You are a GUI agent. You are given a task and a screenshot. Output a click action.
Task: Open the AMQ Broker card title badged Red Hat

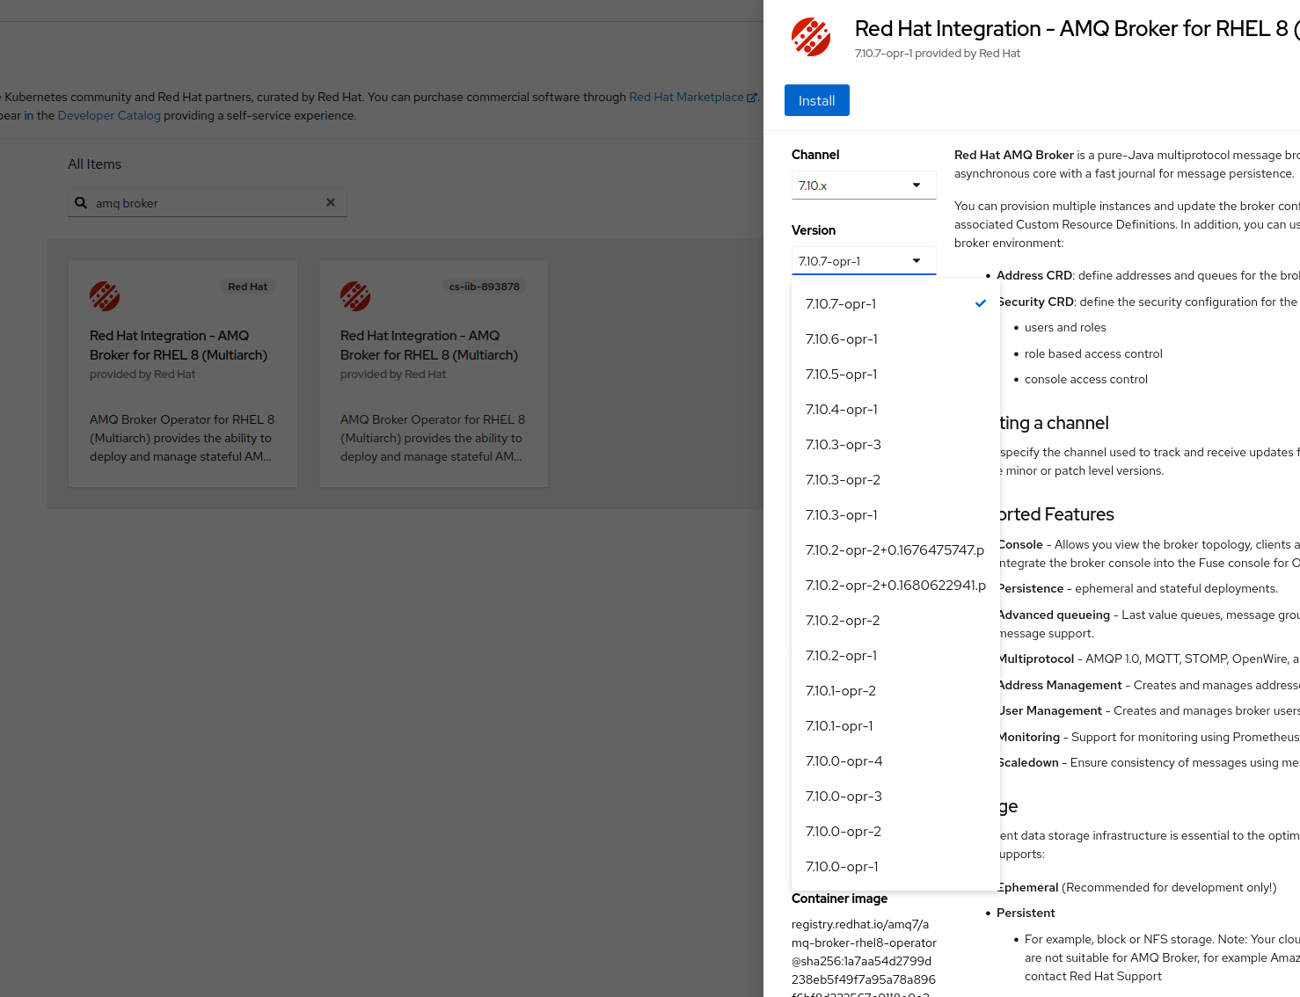pyautogui.click(x=179, y=346)
